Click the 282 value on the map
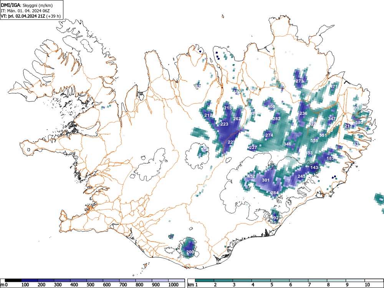 tap(276, 119)
